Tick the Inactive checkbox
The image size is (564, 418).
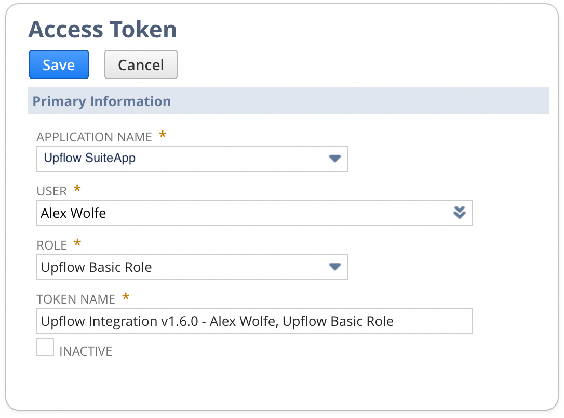45,347
